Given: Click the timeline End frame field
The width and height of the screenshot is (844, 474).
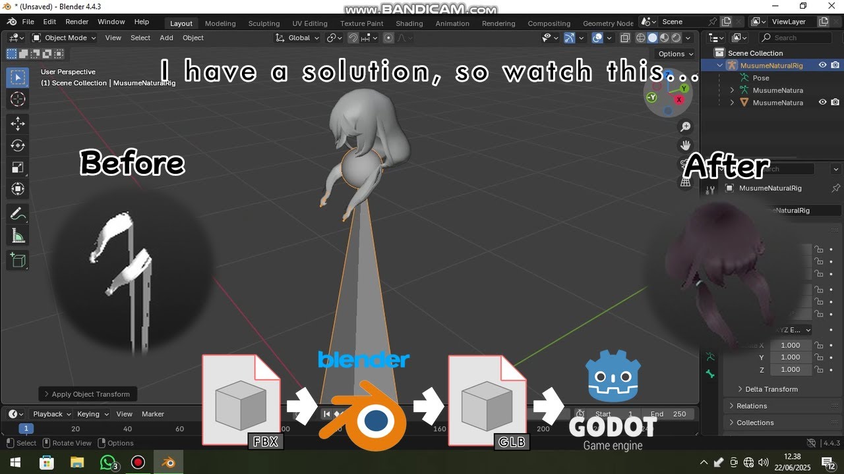Looking at the screenshot, I should click(669, 414).
